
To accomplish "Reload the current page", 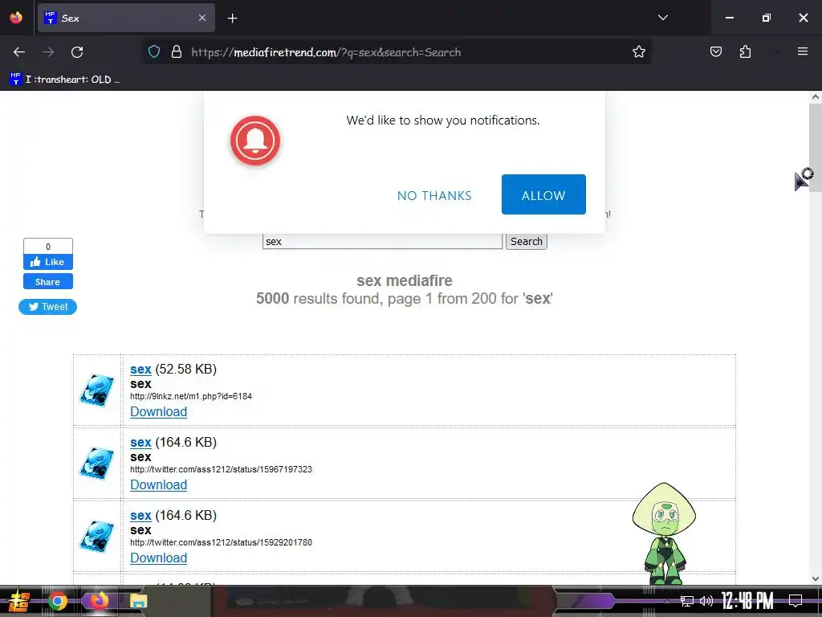I will 77,52.
